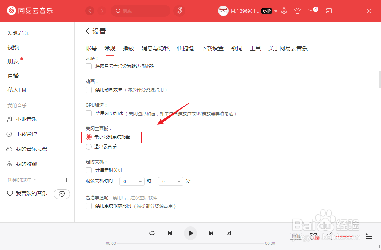
Task: Click the search input field
Action: pos(141,11)
